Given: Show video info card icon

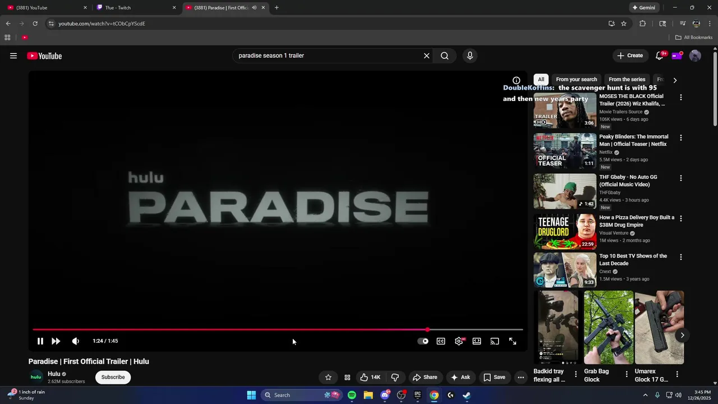Looking at the screenshot, I should coord(517,80).
